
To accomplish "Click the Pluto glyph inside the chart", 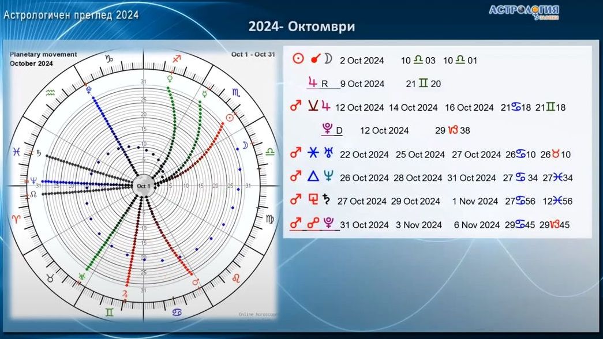I will pos(89,90).
